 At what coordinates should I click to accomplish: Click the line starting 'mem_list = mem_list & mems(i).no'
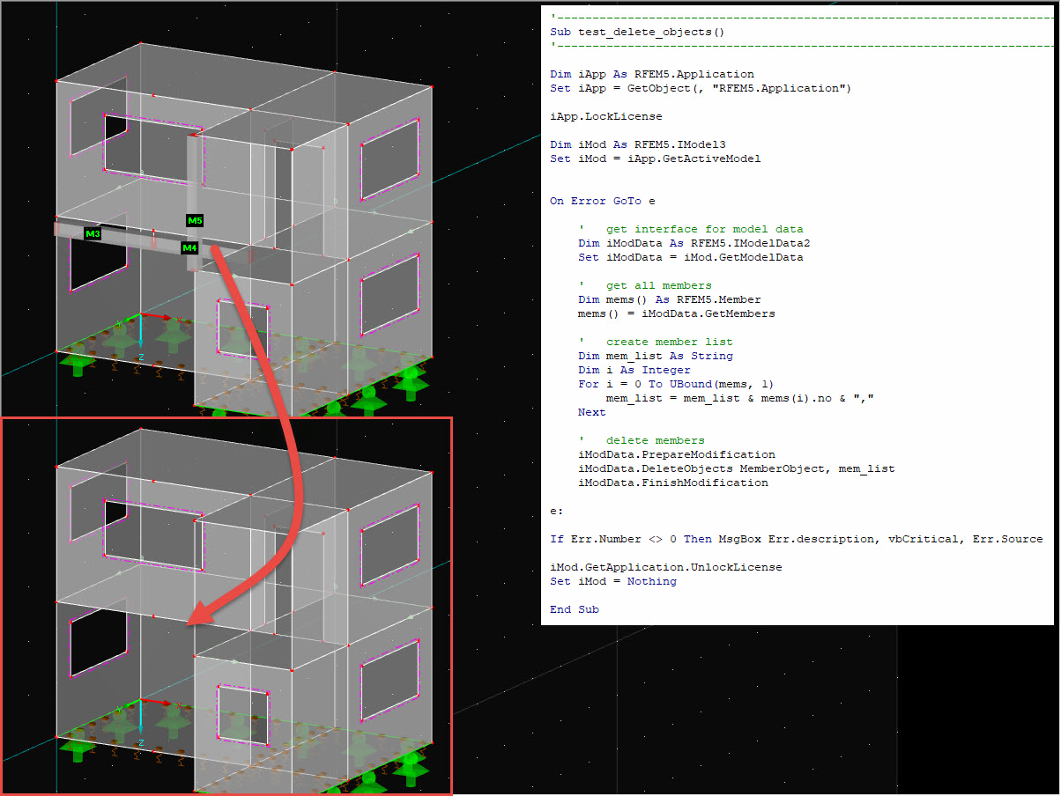click(x=739, y=398)
